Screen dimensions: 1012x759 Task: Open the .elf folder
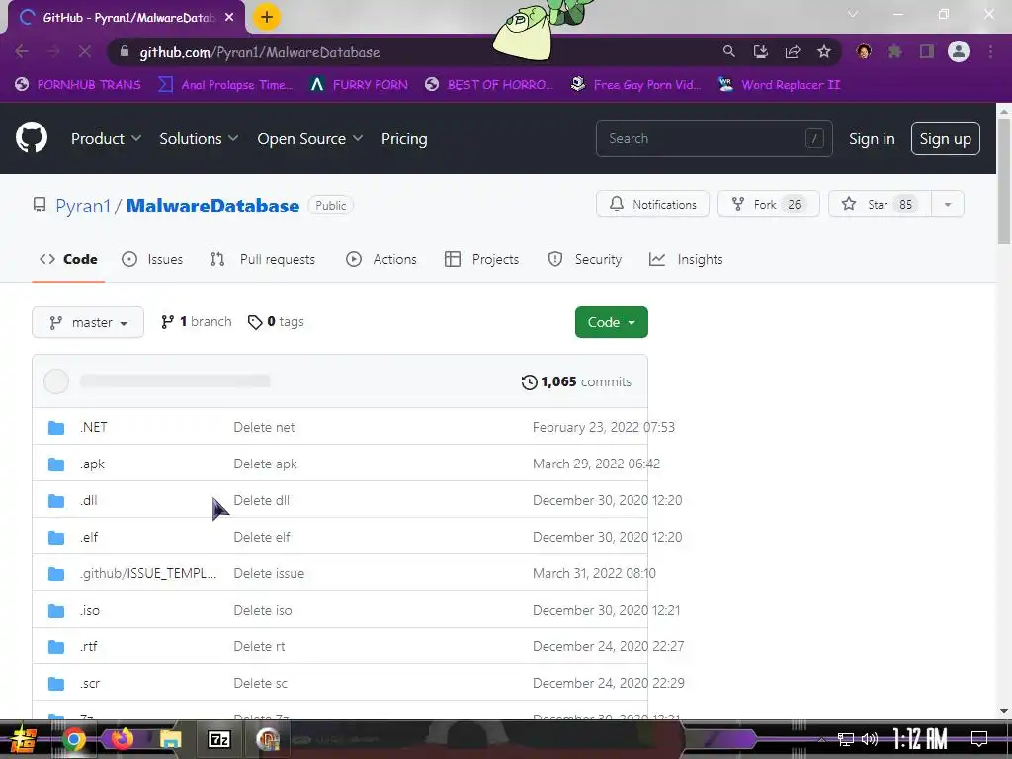click(89, 537)
